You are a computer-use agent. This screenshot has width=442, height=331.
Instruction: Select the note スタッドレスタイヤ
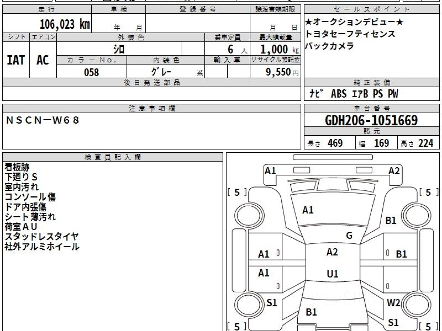coord(42,236)
